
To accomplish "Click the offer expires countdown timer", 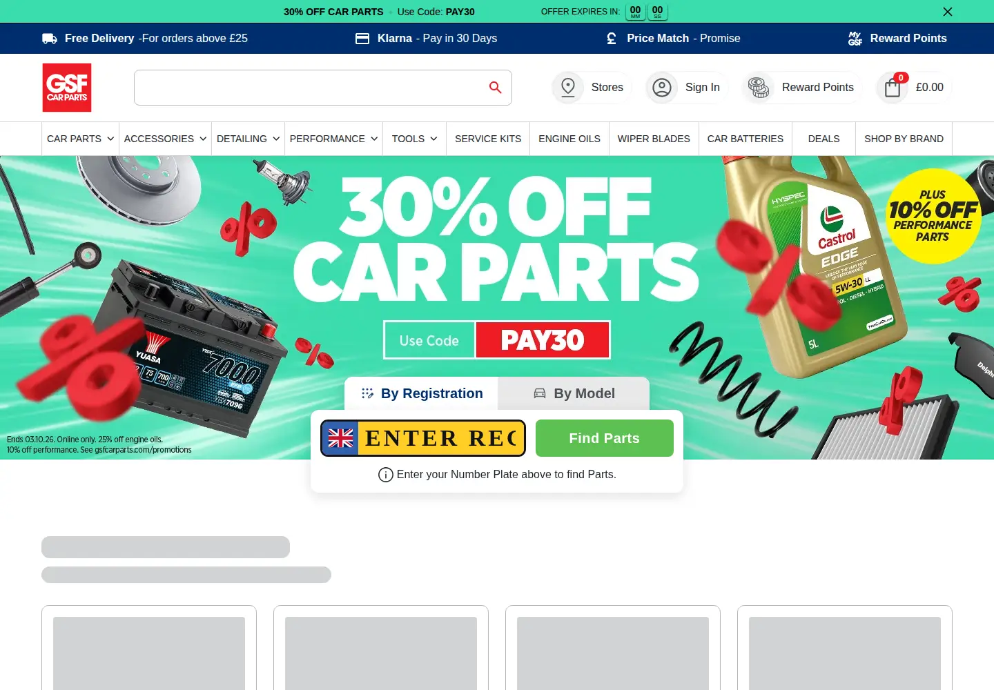I will 647,12.
